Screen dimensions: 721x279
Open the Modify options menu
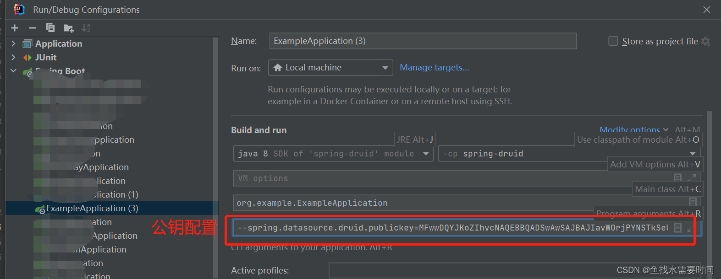[633, 129]
